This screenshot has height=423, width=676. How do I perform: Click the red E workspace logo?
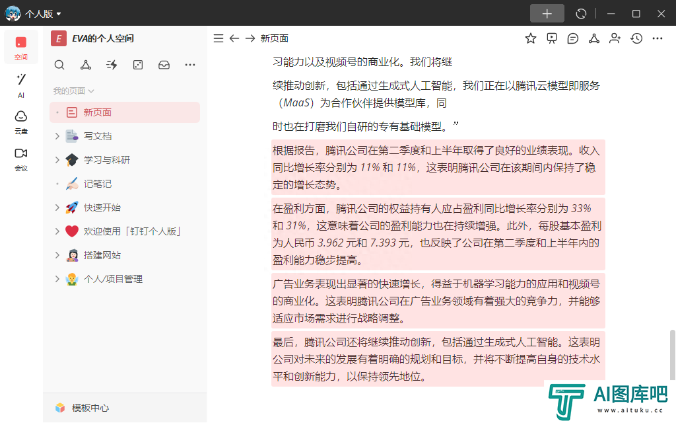coord(59,38)
